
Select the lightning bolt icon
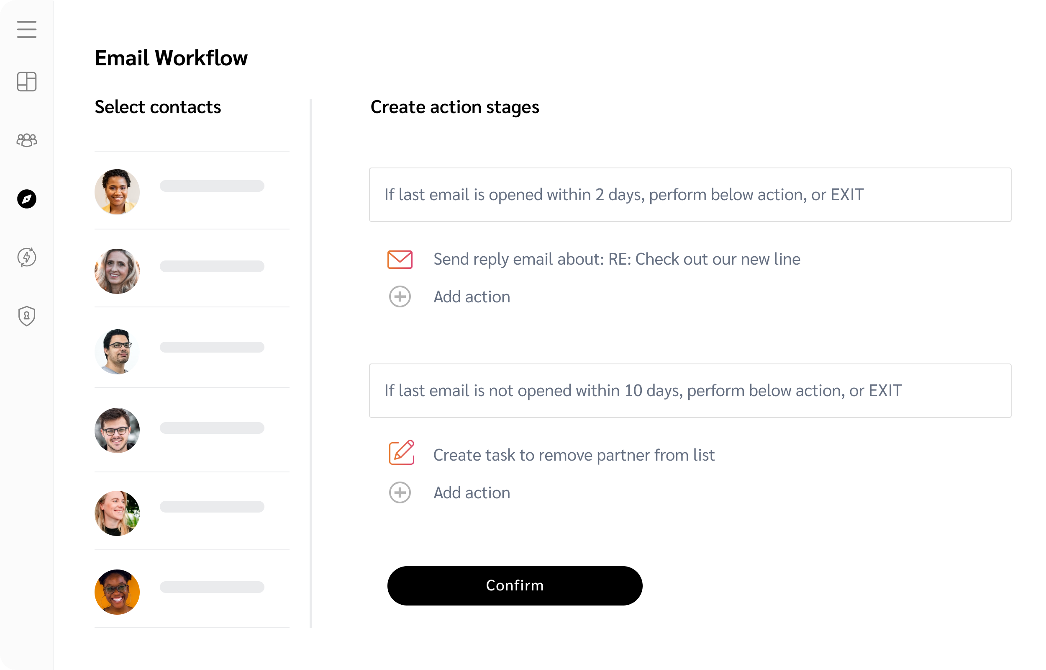point(27,257)
